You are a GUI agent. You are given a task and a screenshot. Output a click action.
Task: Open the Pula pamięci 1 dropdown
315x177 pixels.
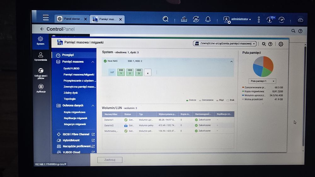click(262, 81)
